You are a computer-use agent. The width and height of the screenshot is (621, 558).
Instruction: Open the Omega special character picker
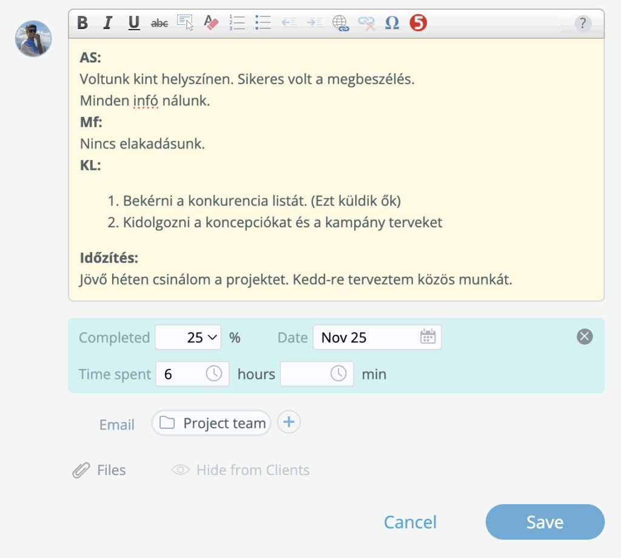click(x=392, y=23)
